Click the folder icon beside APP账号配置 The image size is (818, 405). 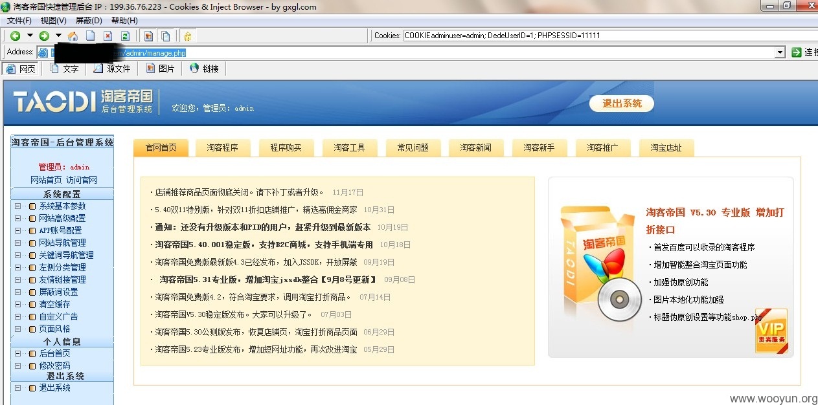coord(32,231)
